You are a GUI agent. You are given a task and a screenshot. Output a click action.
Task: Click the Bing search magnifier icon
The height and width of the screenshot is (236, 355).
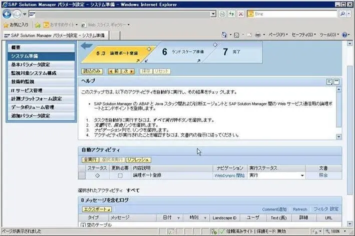342,14
